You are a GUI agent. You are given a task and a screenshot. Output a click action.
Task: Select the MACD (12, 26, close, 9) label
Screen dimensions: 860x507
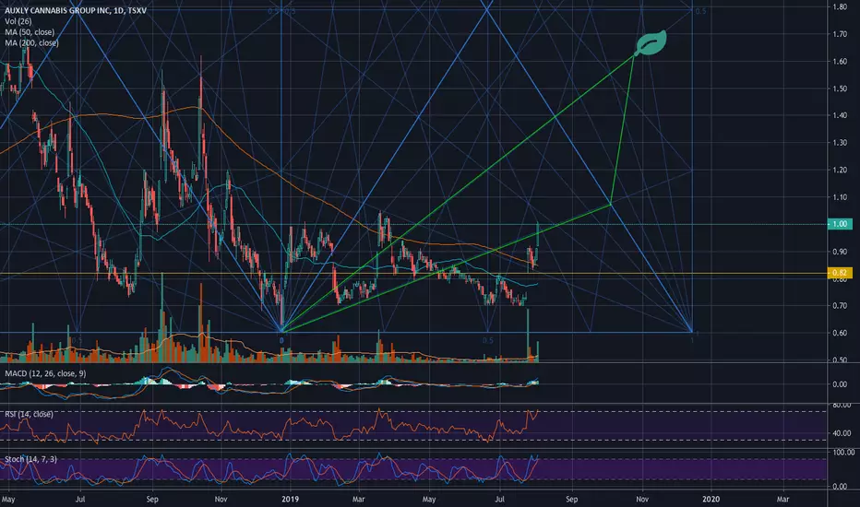coord(45,373)
